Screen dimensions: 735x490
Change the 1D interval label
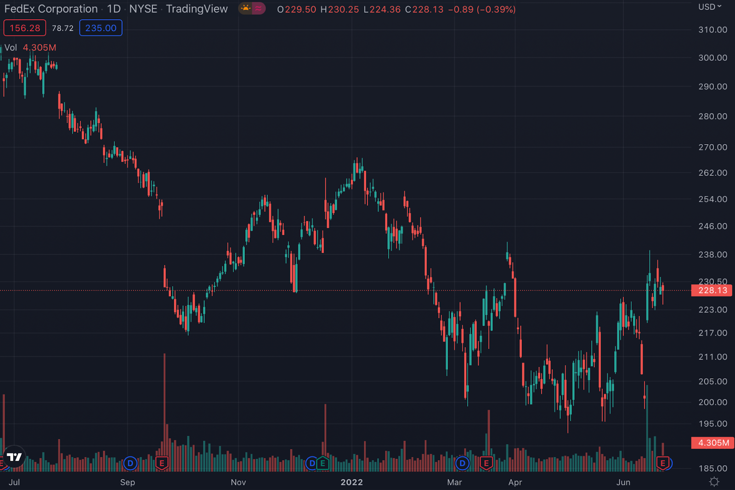pyautogui.click(x=113, y=9)
